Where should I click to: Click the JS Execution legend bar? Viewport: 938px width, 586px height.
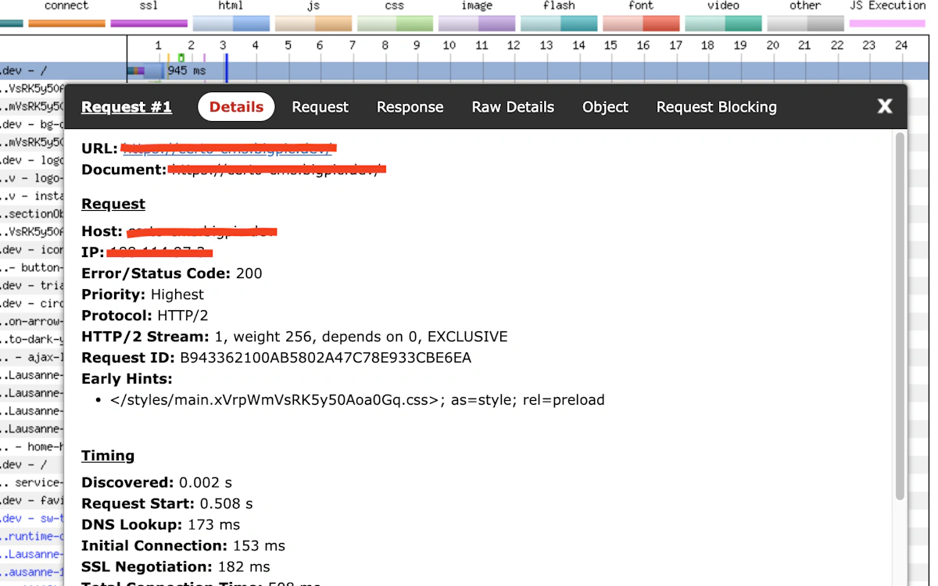887,23
